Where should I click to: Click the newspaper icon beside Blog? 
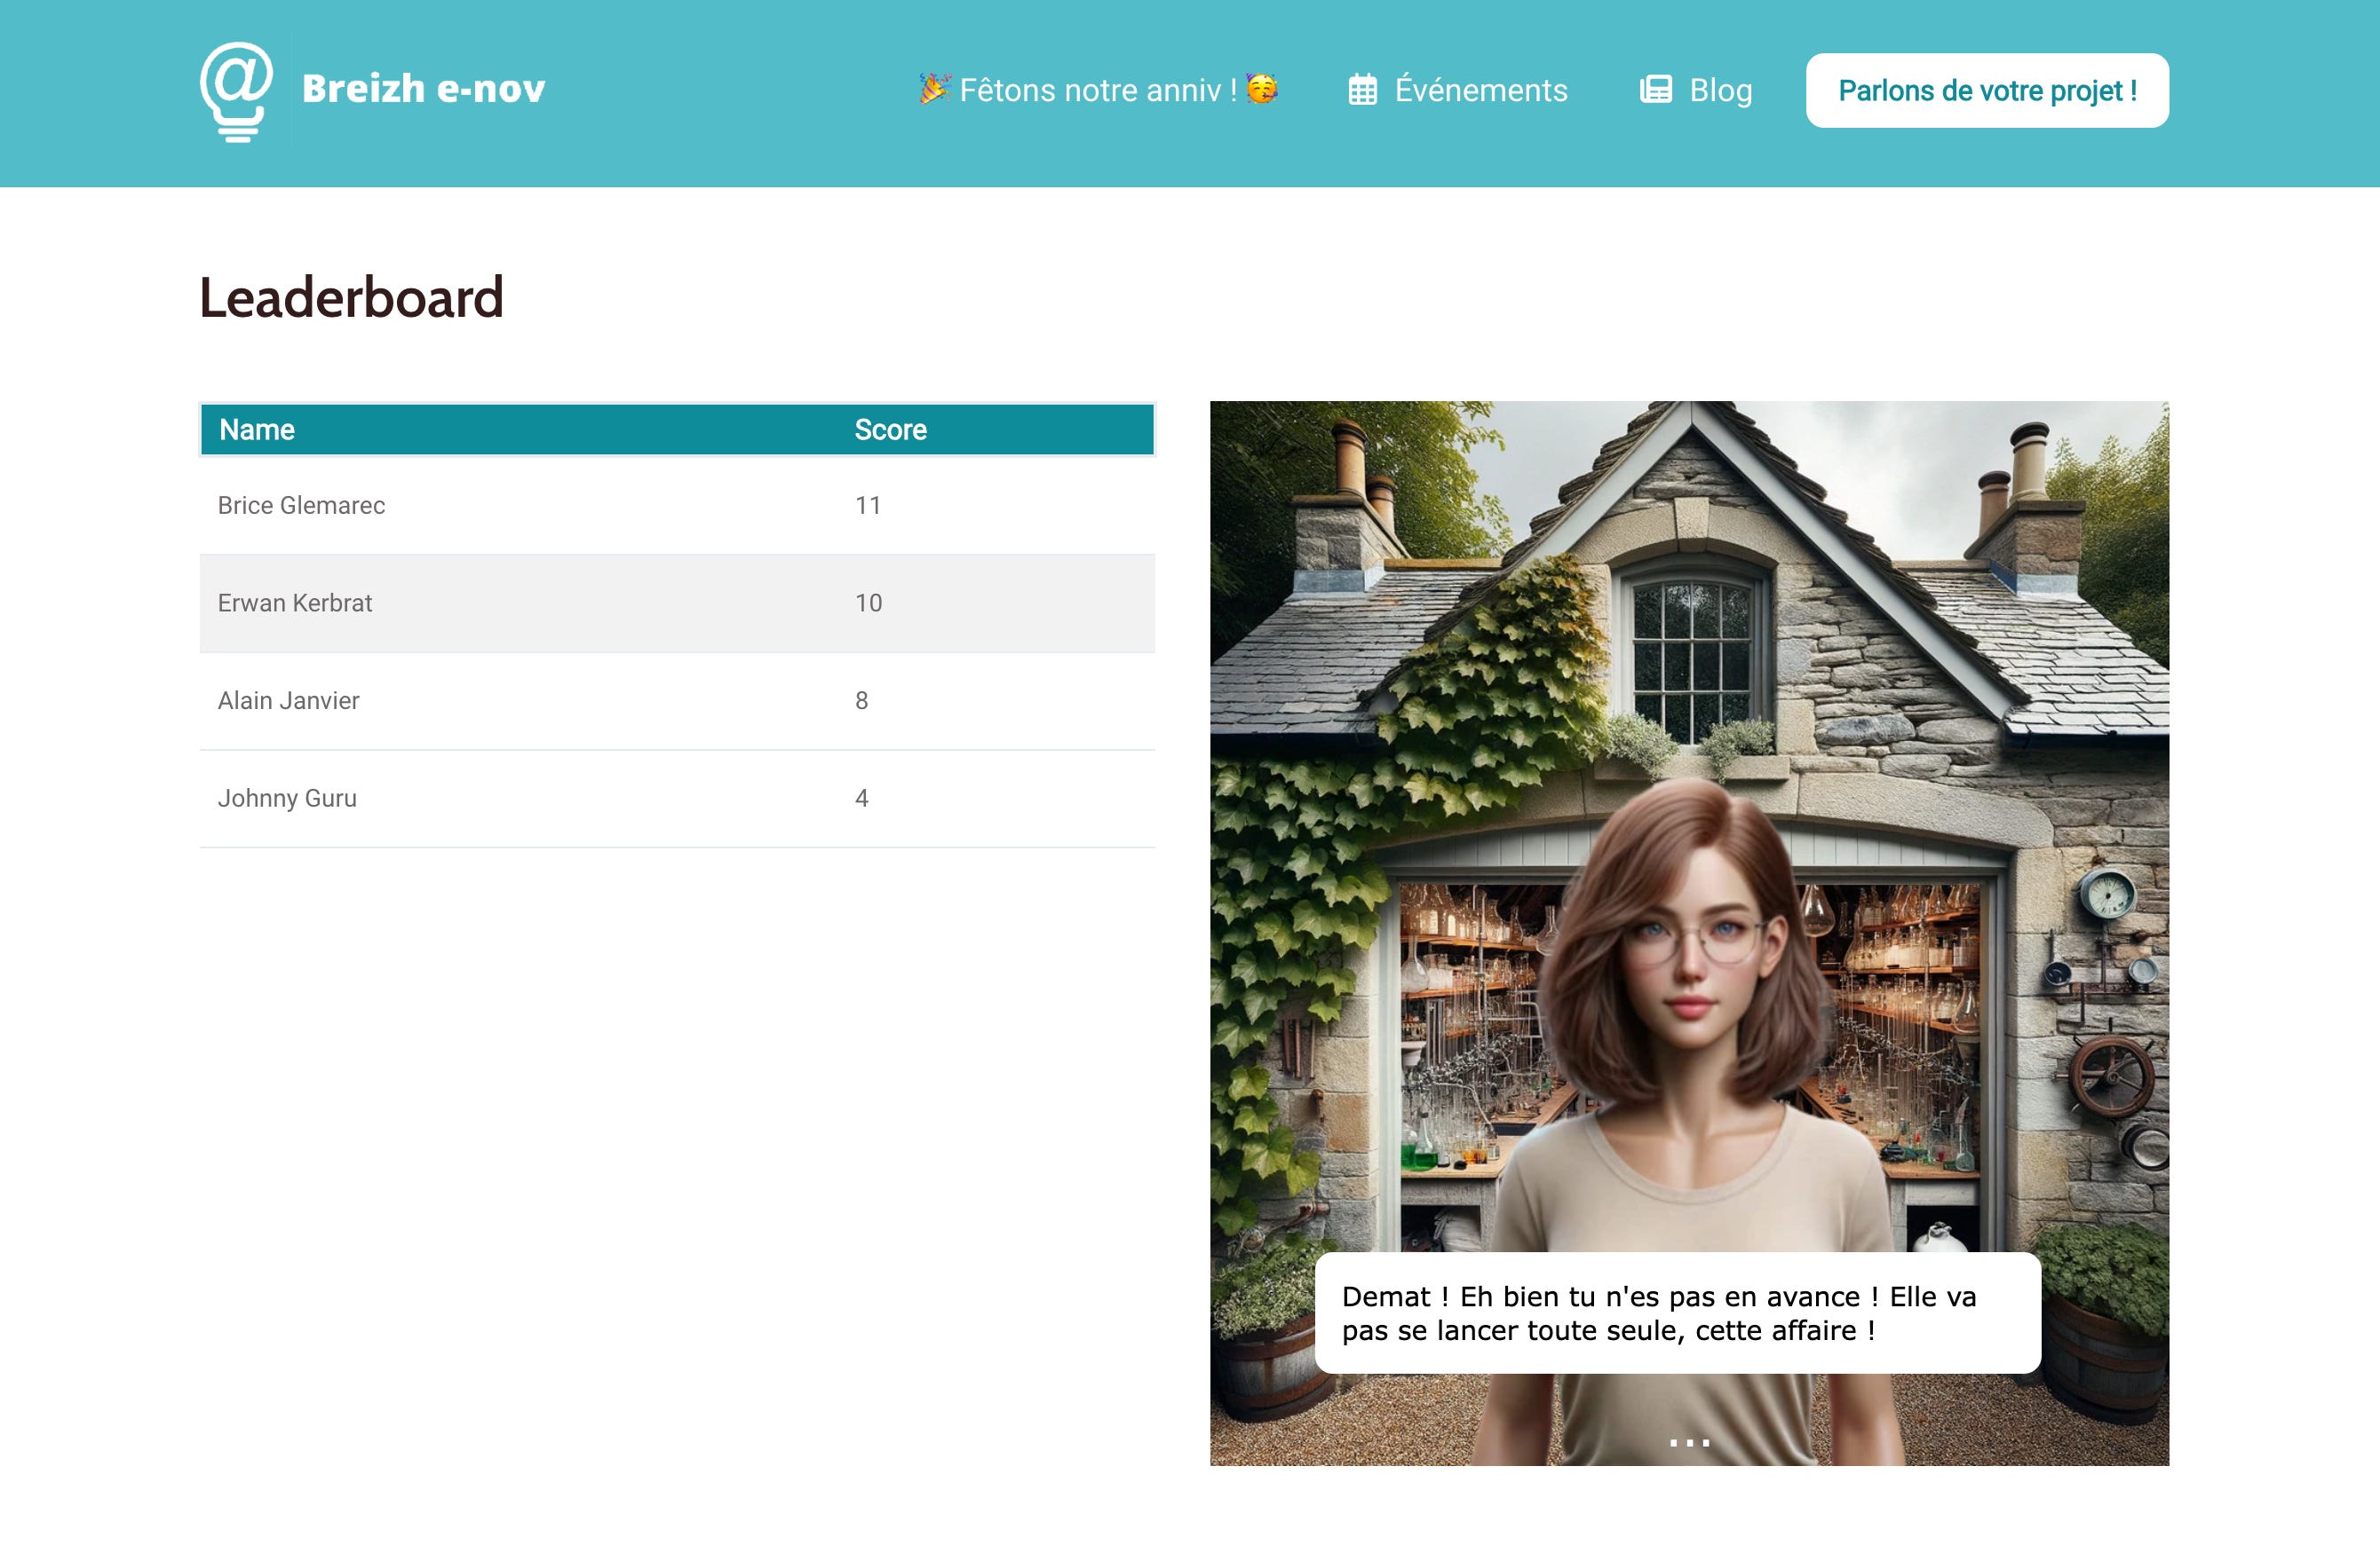[1655, 90]
